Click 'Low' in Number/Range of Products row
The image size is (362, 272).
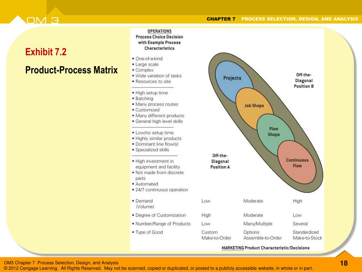206,224
